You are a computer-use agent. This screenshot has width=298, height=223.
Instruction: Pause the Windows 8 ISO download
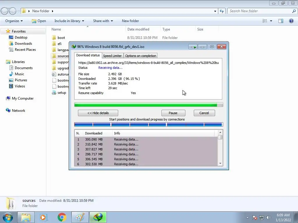click(x=173, y=113)
